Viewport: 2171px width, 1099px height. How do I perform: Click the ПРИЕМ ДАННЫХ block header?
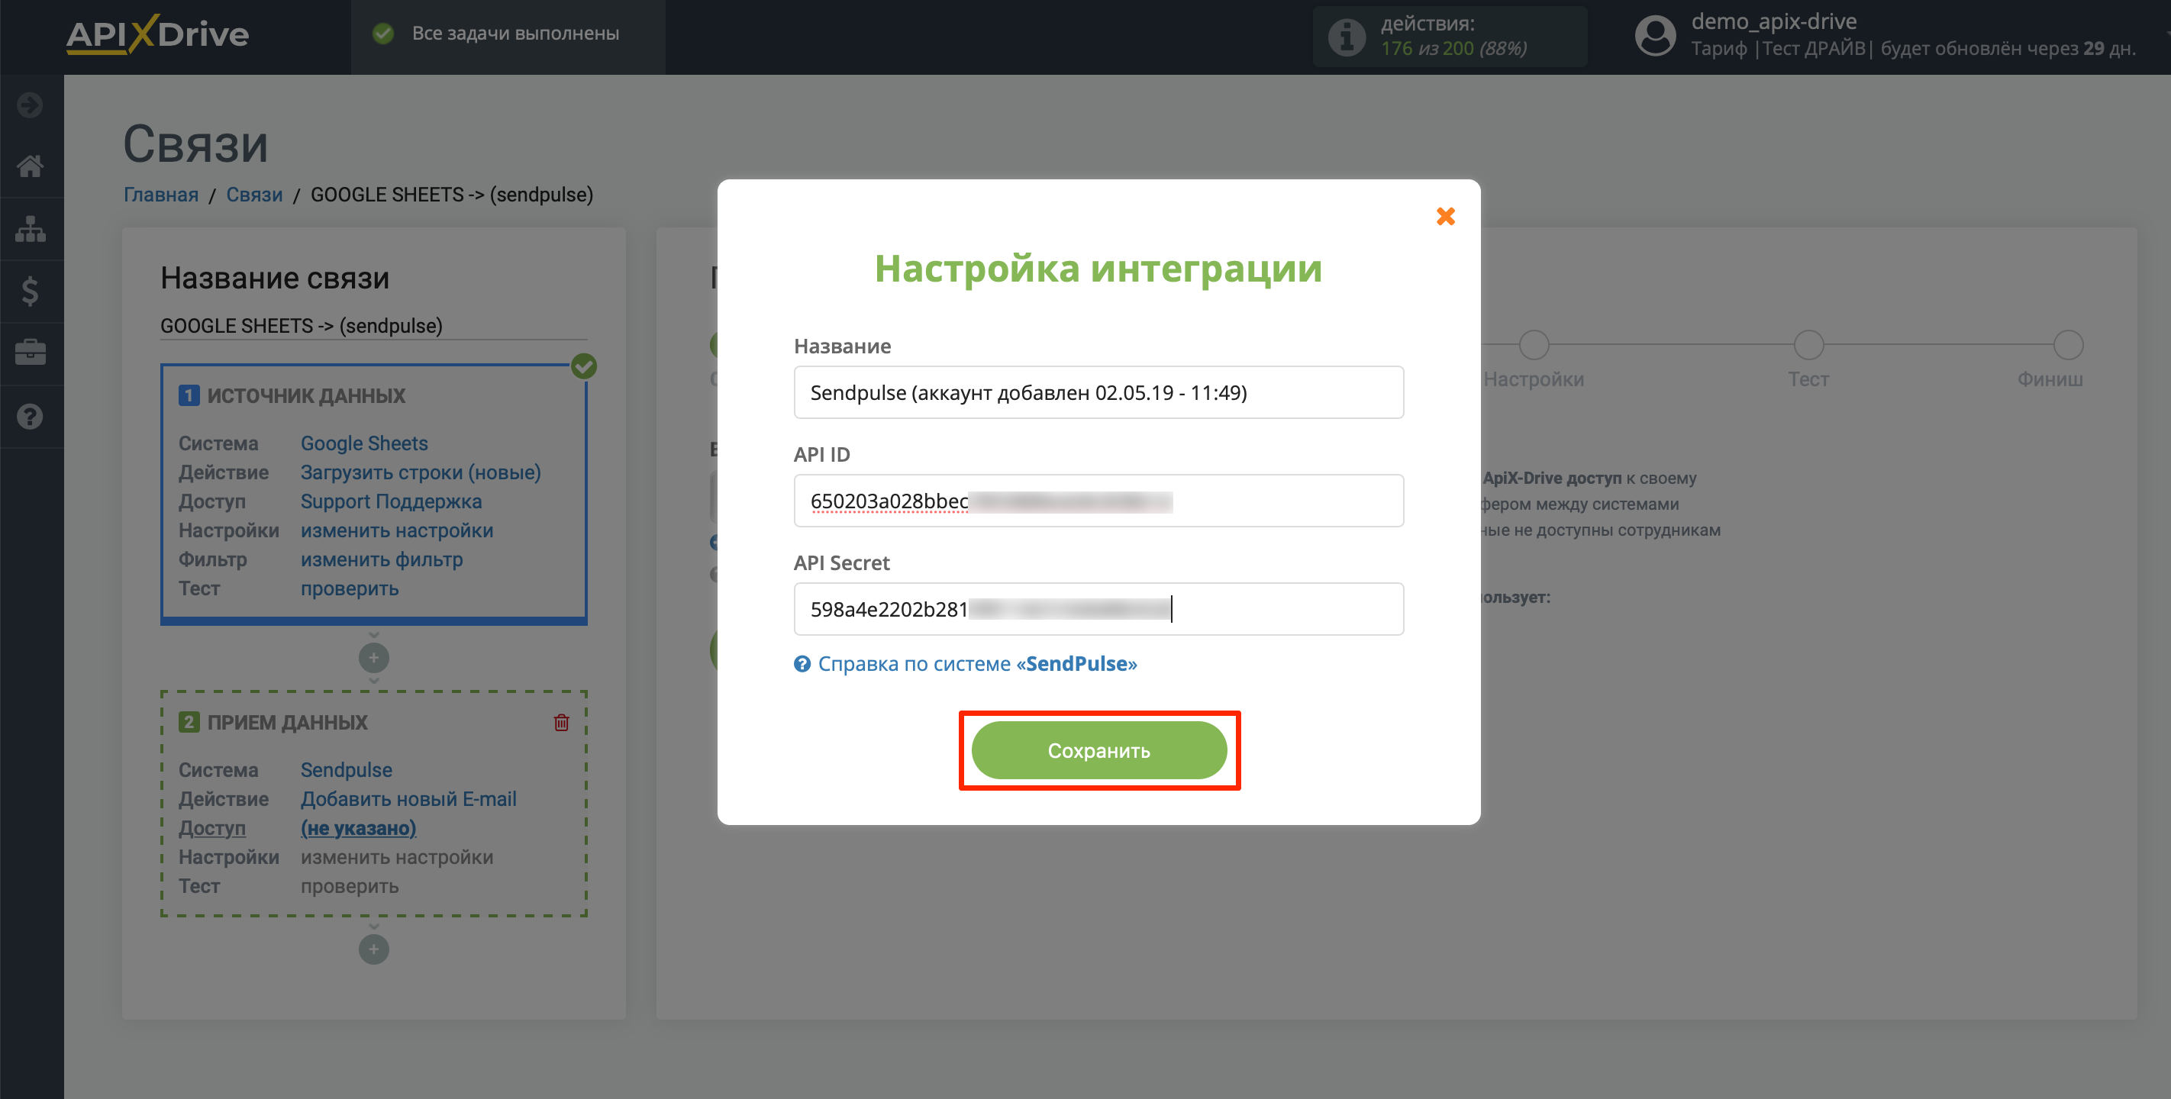(287, 722)
